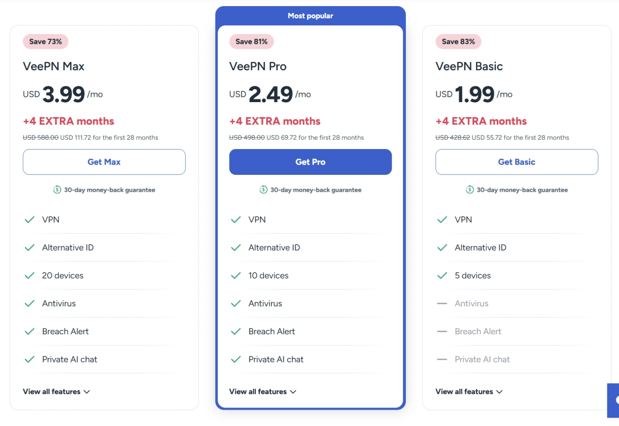
Task: Expand View all features under VeePN Basic
Action: pyautogui.click(x=469, y=391)
